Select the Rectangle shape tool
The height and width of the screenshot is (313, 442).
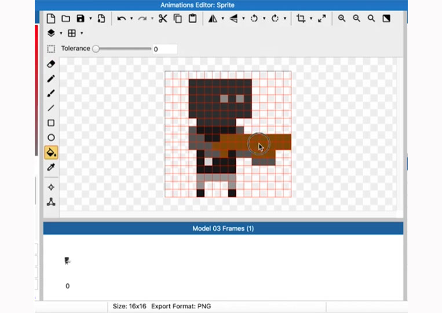(51, 123)
